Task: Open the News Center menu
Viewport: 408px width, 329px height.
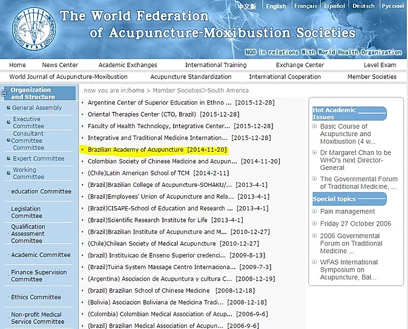Action: 60,65
